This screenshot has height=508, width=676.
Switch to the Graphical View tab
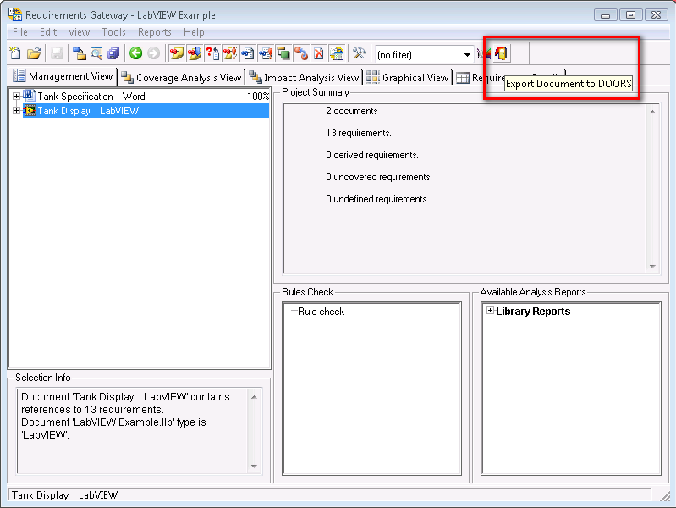coord(408,77)
